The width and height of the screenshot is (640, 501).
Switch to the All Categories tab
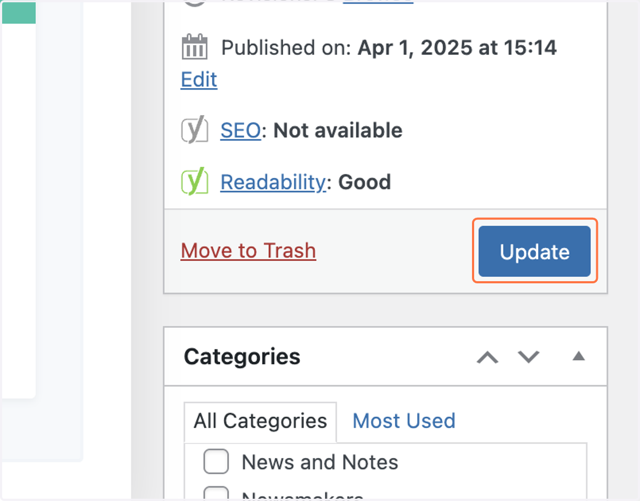260,422
